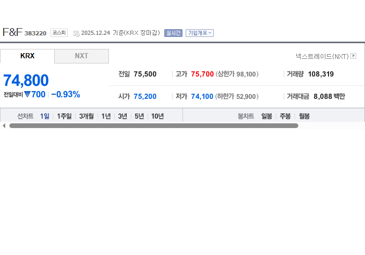Open the 주봉 candle chart
Image resolution: width=365 pixels, height=255 pixels.
[285, 116]
